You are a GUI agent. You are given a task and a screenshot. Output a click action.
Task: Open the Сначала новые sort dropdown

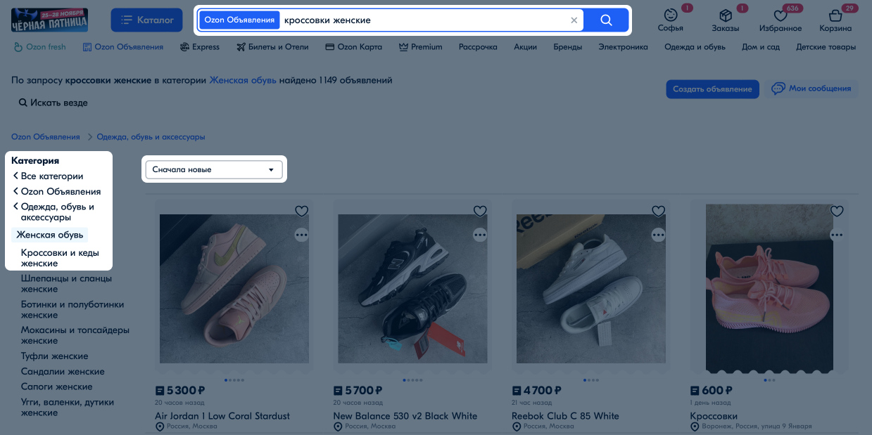213,169
